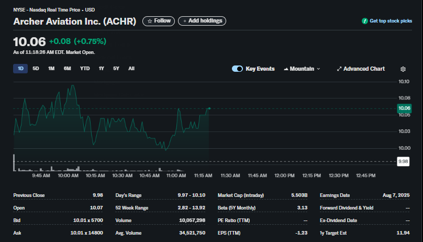
Task: Click the 10:00 AM time axis label
Action: pyautogui.click(x=68, y=175)
